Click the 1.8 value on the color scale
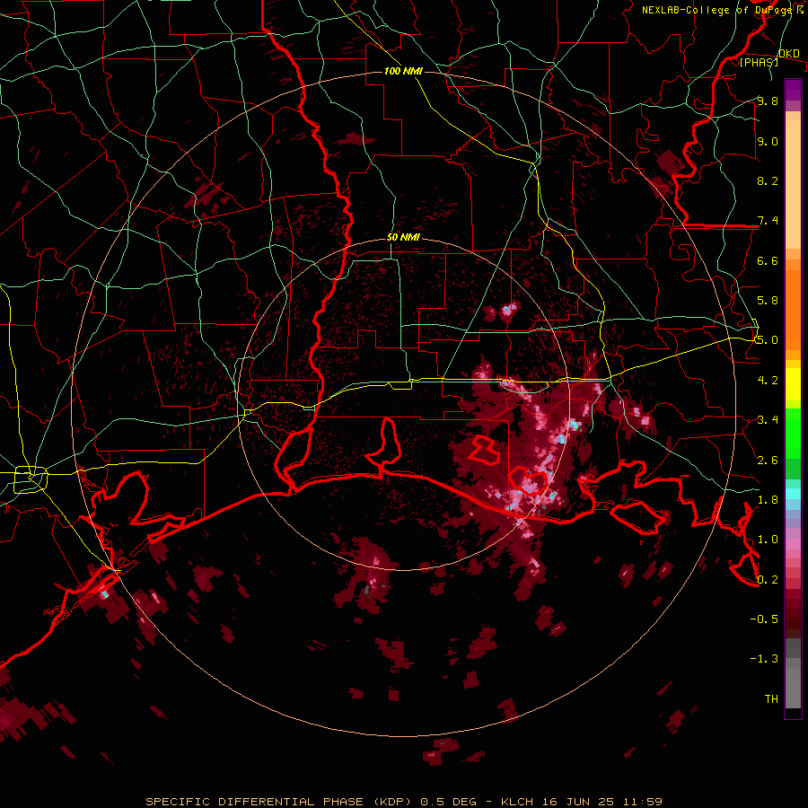Viewport: 808px width, 808px height. 768,499
